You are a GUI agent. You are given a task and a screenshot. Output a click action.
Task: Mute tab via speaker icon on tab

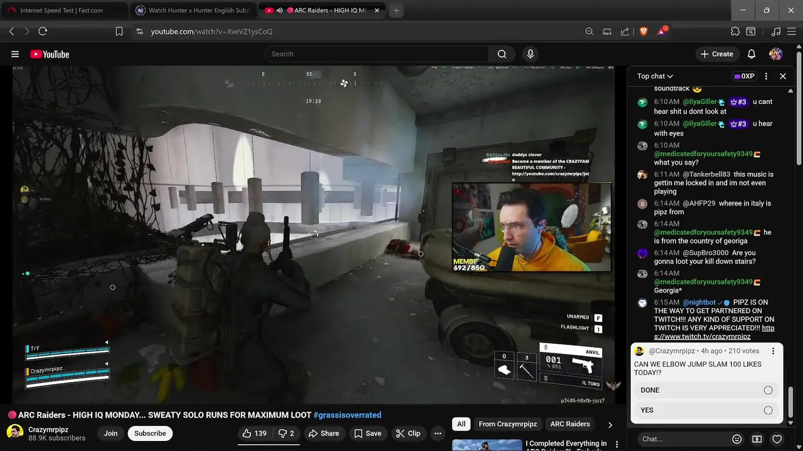point(280,11)
